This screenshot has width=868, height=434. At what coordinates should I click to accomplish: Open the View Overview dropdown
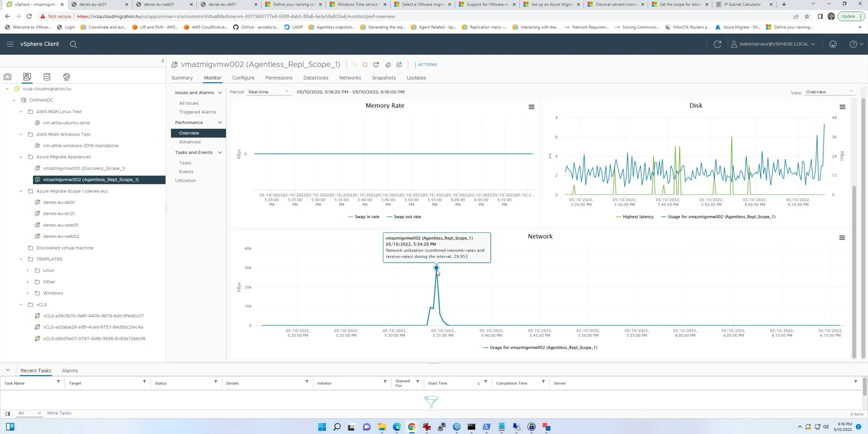point(829,92)
